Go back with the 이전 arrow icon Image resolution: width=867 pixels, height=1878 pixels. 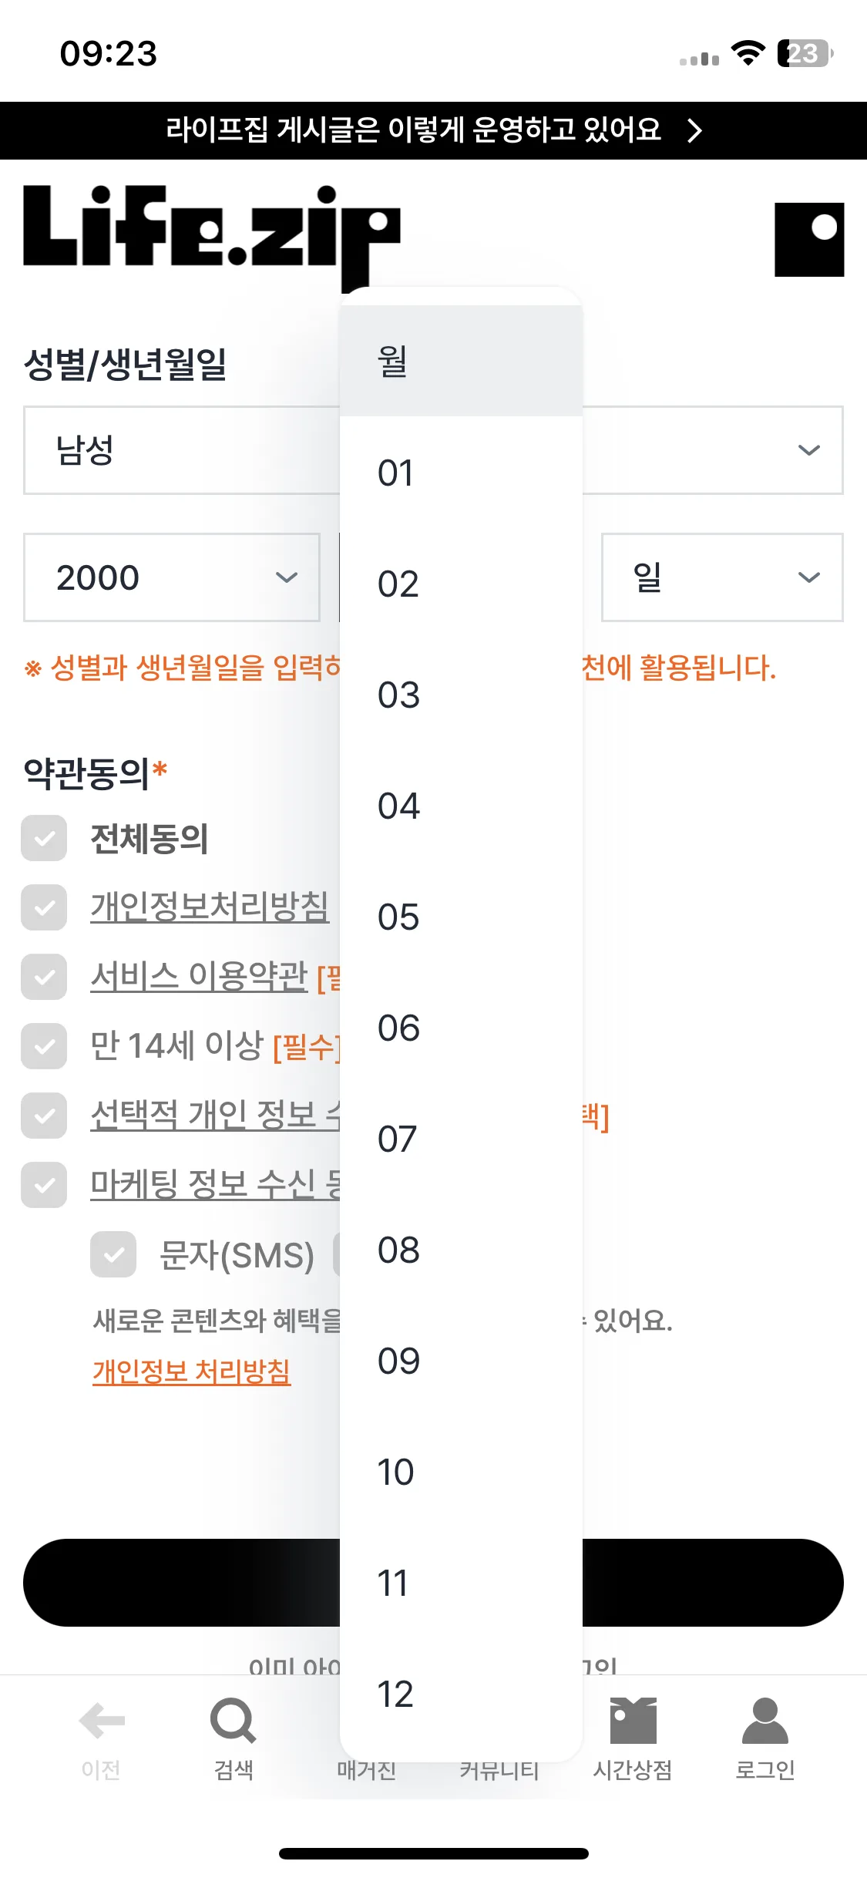click(x=102, y=1720)
